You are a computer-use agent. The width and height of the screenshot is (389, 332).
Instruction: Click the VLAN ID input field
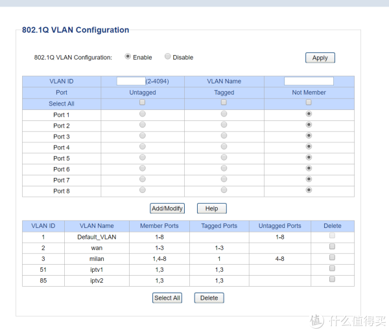131,82
